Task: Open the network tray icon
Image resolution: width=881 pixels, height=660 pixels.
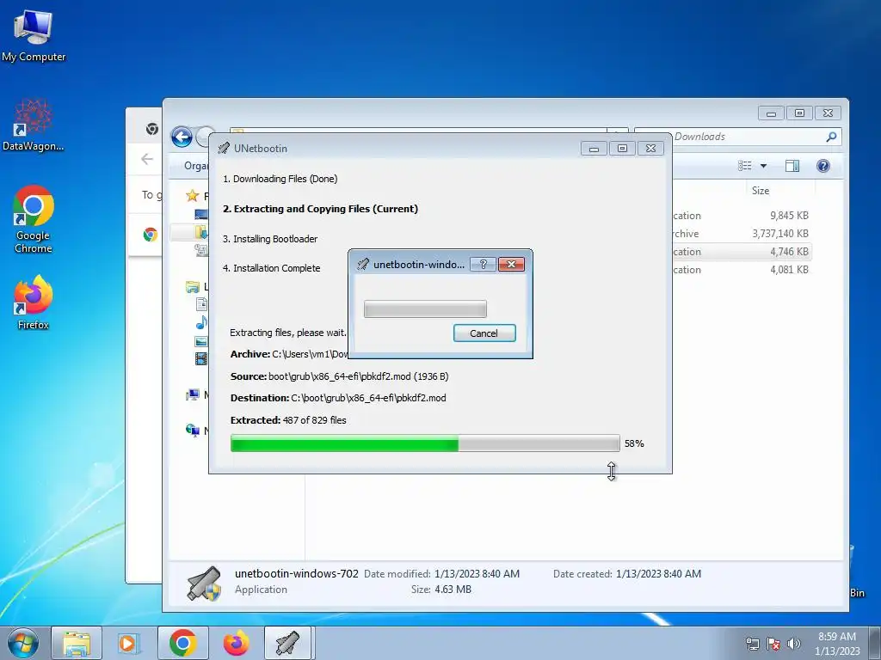Action: click(752, 645)
